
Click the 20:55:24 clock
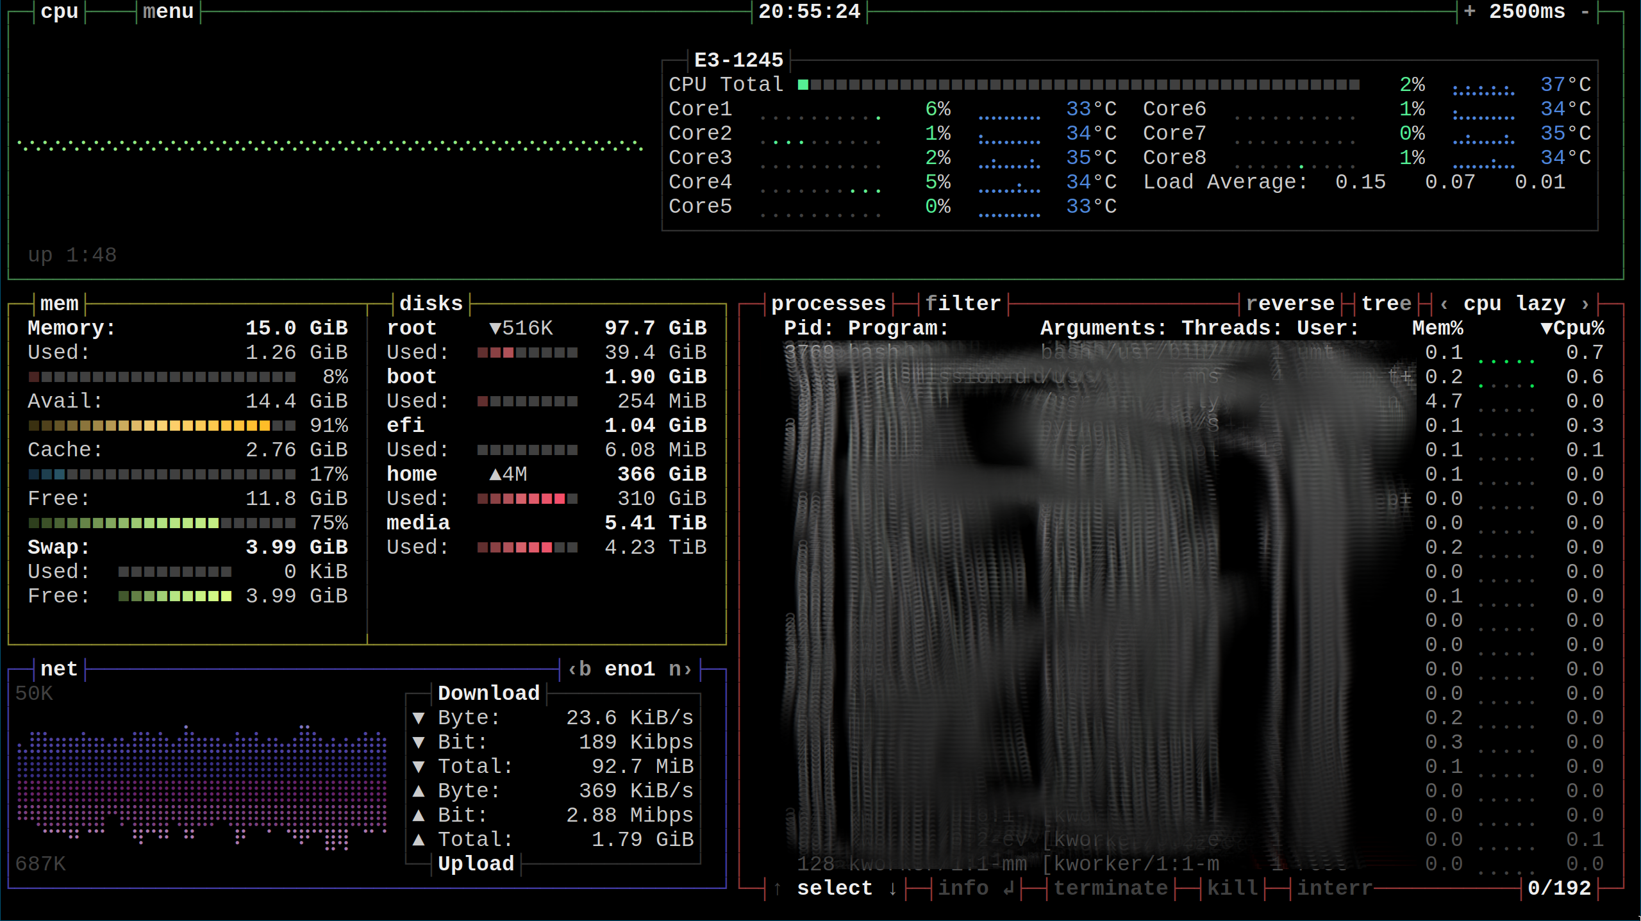(810, 12)
